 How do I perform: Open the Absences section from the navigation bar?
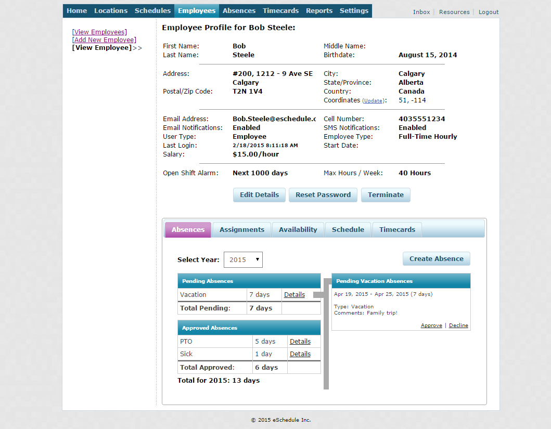tap(239, 10)
